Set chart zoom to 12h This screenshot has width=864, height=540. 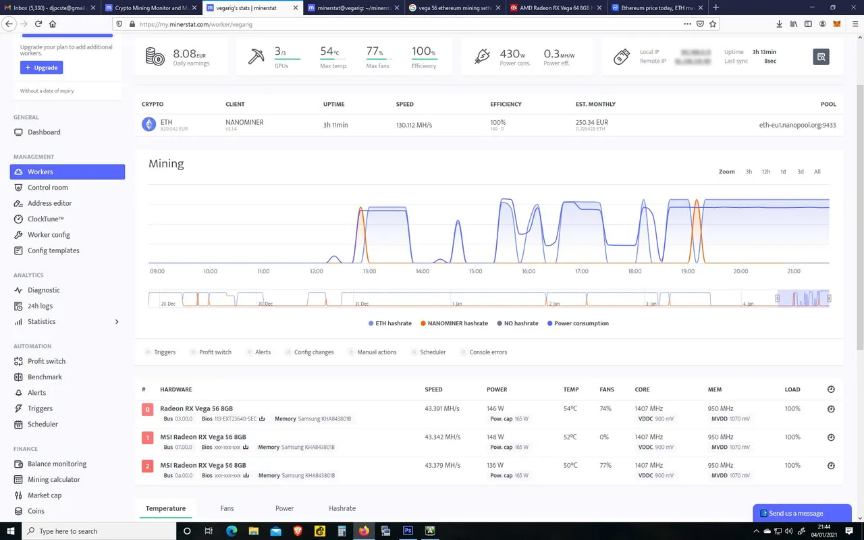[766, 171]
